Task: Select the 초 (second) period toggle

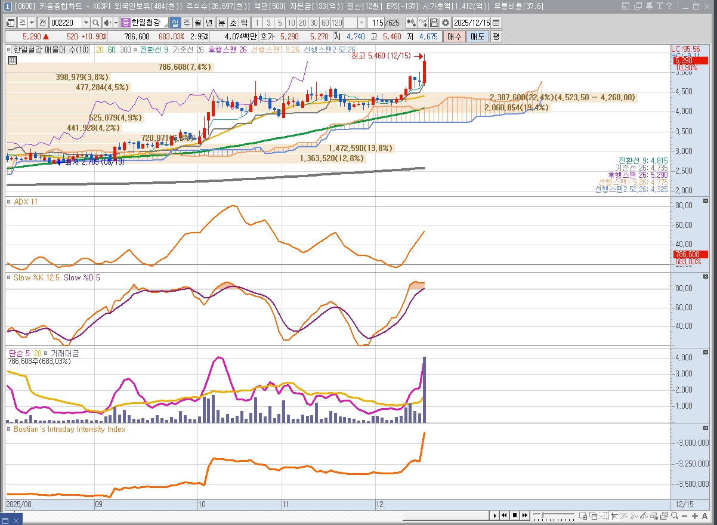Action: pos(233,23)
